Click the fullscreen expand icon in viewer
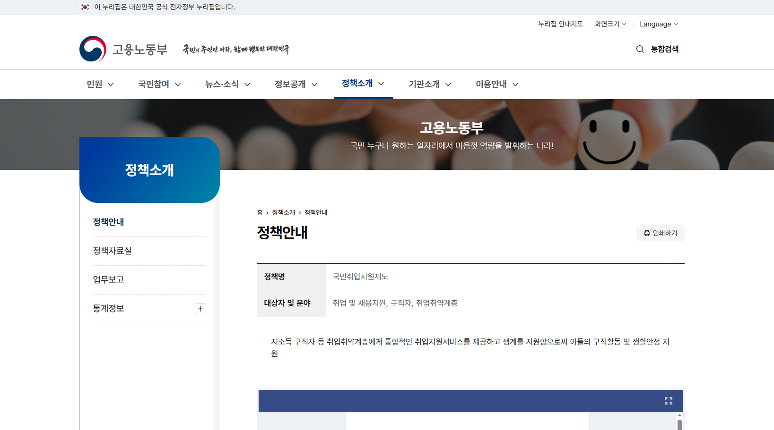This screenshot has height=430, width=774. click(x=668, y=401)
